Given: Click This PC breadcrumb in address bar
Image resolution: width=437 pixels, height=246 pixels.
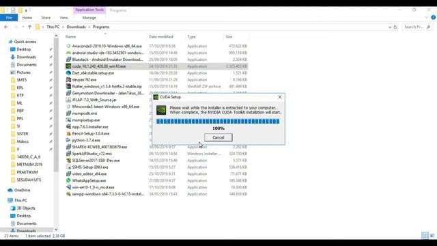Looking at the screenshot, I should click(x=53, y=27).
